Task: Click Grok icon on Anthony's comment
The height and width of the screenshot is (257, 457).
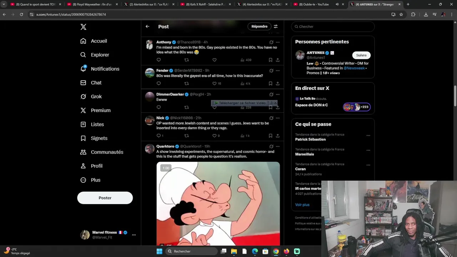Action: (271, 42)
